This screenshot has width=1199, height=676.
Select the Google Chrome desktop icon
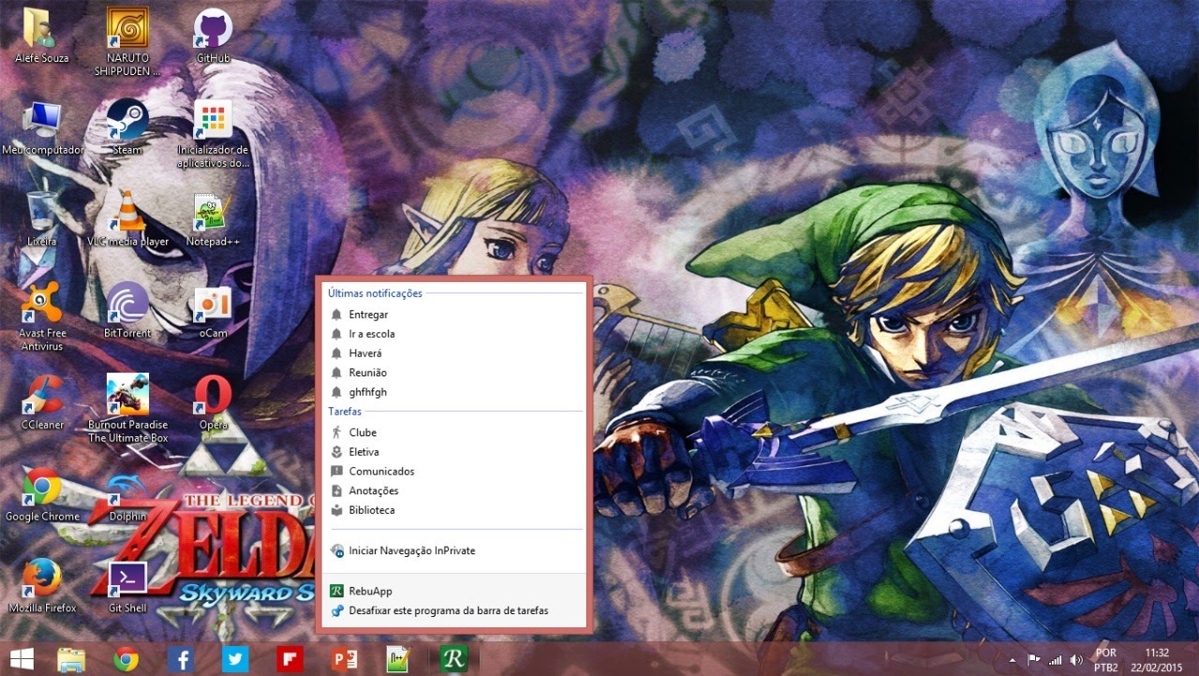pos(41,494)
